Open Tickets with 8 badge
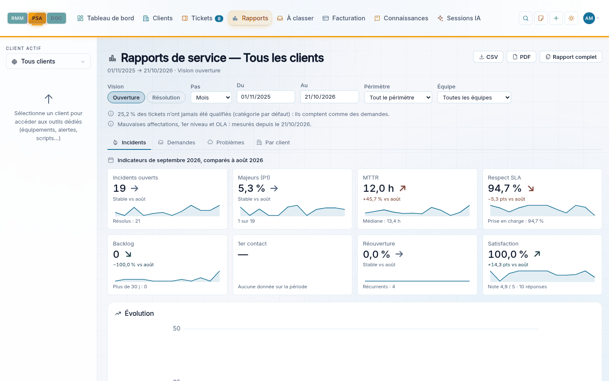609x381 pixels. [202, 18]
